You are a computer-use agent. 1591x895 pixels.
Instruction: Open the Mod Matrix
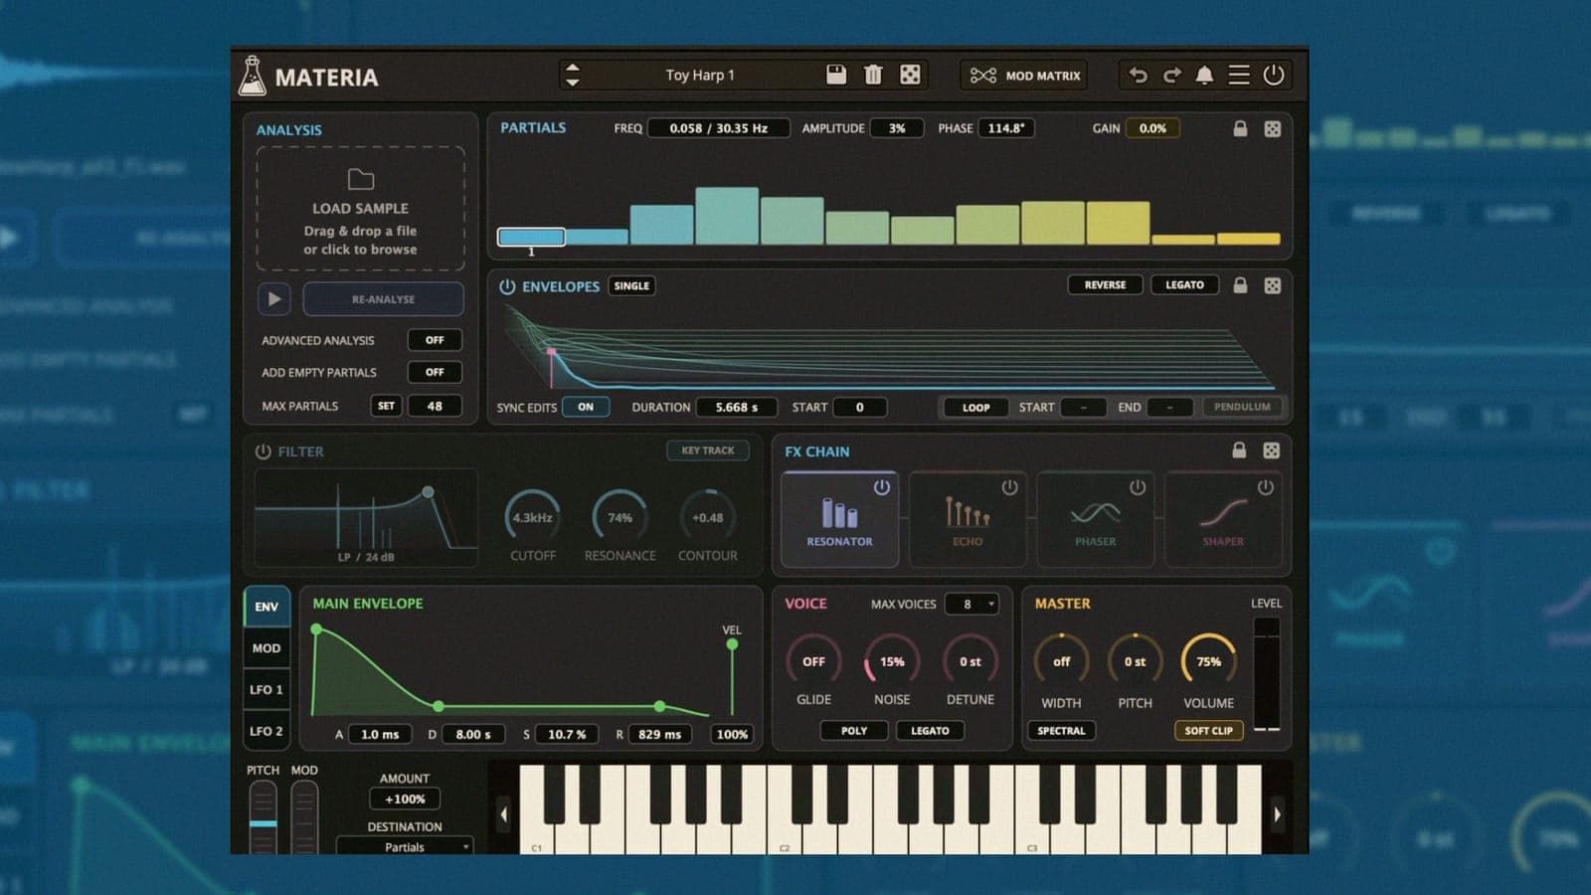(x=1025, y=76)
